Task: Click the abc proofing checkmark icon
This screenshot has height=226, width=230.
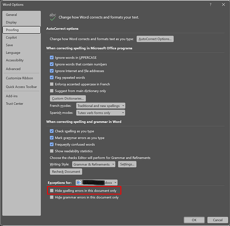Action: click(53, 17)
